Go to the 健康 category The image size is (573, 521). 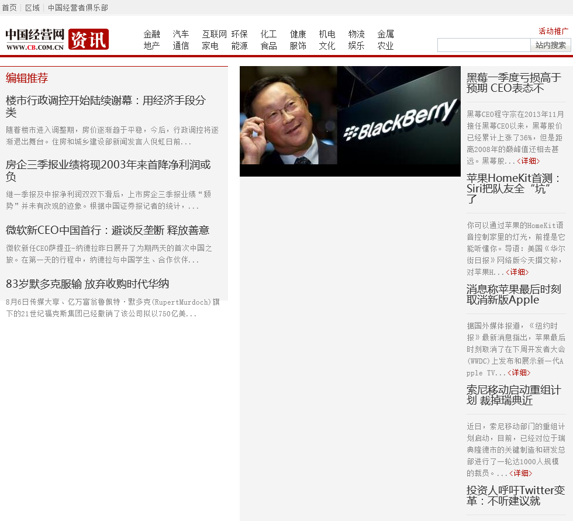298,34
